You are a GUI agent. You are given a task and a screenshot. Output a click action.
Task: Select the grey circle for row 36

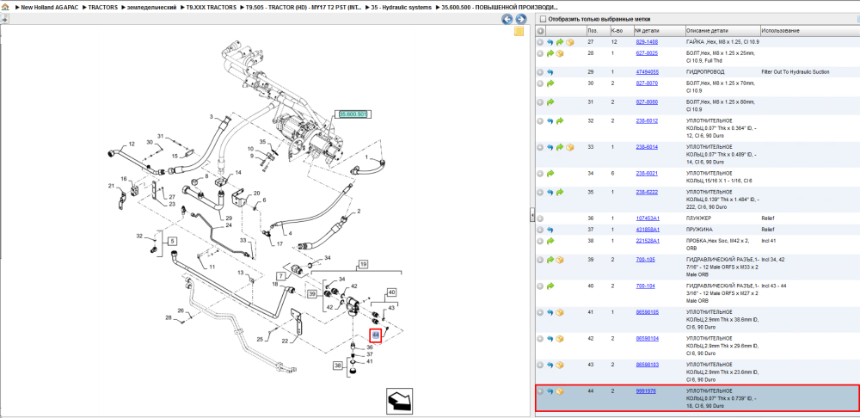540,218
